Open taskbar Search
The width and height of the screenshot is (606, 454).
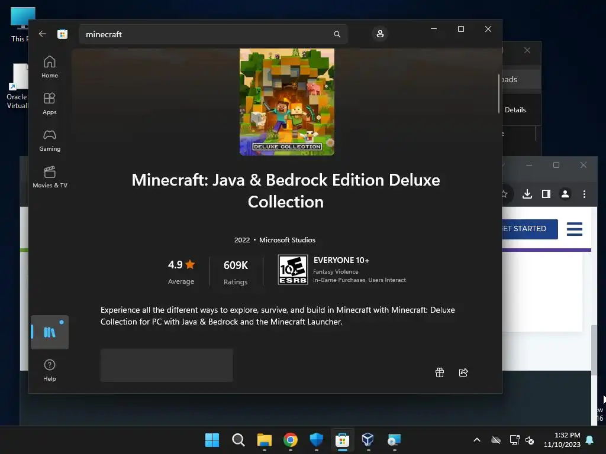click(238, 440)
